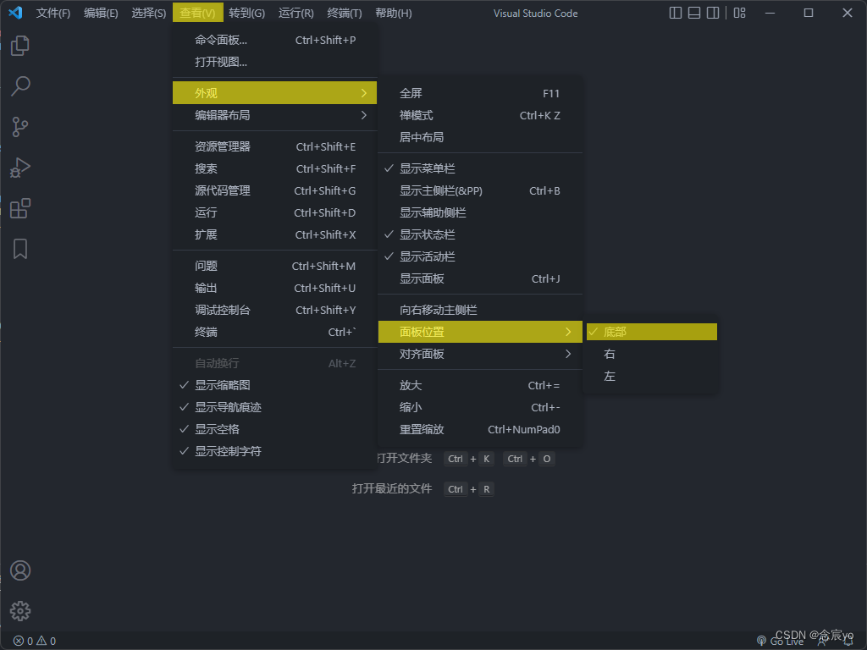Toggle secondary sidebar layout icon in title bar
This screenshot has width=867, height=650.
[x=713, y=13]
